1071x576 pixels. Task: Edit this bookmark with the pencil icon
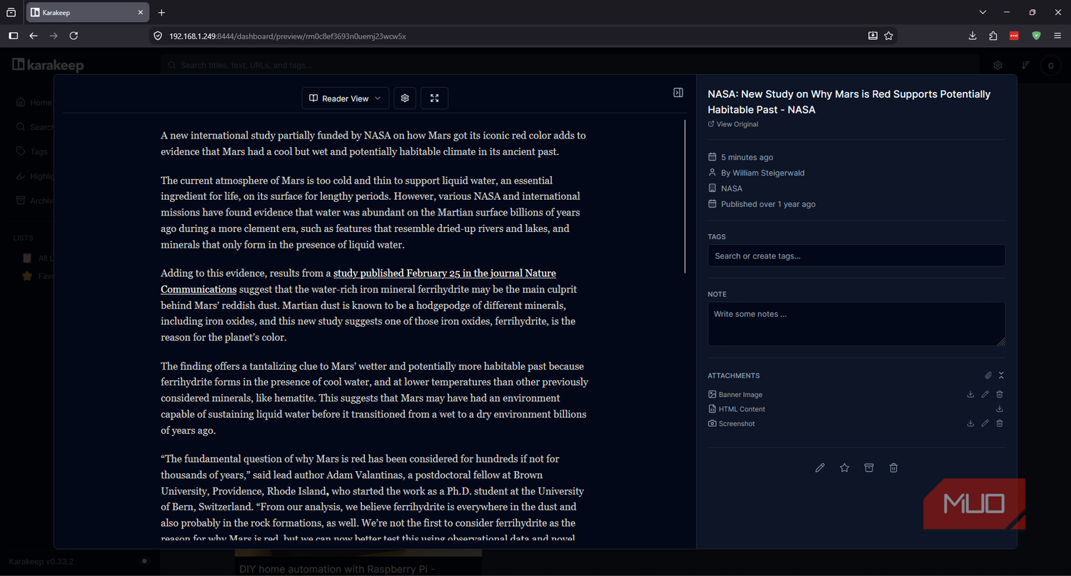[820, 468]
